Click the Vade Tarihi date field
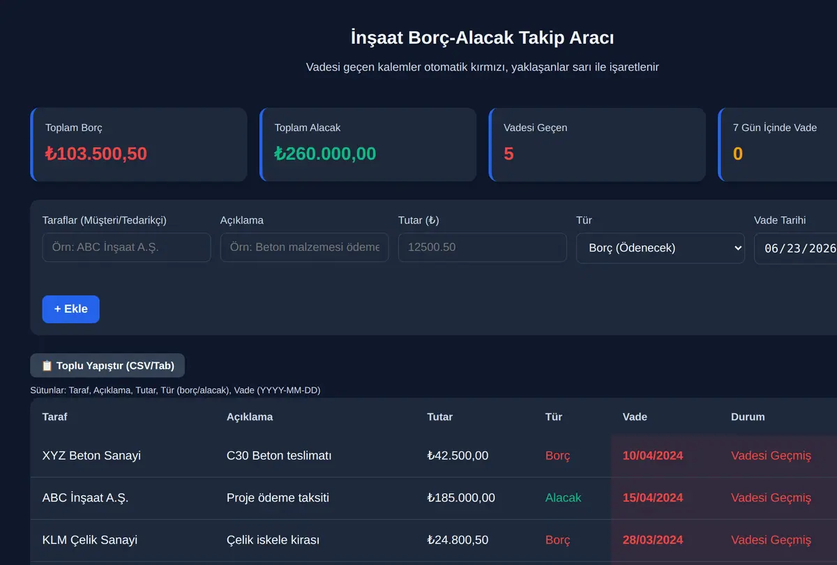The width and height of the screenshot is (837, 565). click(796, 249)
